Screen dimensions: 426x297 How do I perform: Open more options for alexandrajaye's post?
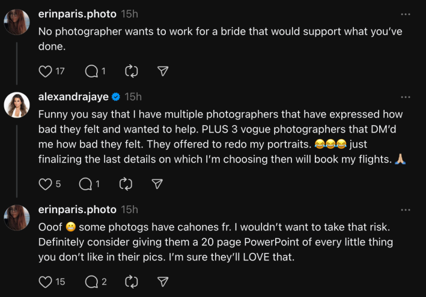click(406, 97)
